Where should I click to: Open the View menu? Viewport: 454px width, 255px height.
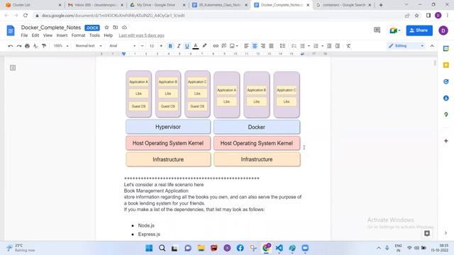48,35
